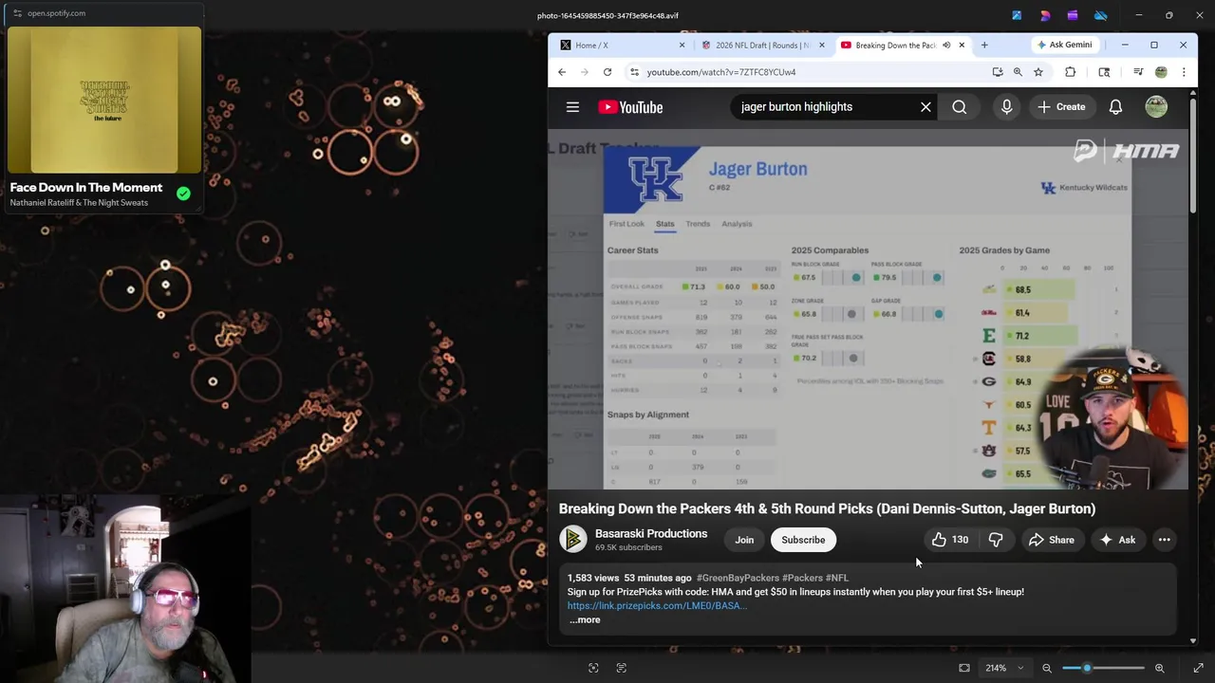The height and width of the screenshot is (683, 1215).
Task: Click the #NFL hashtag
Action: pyautogui.click(x=837, y=578)
